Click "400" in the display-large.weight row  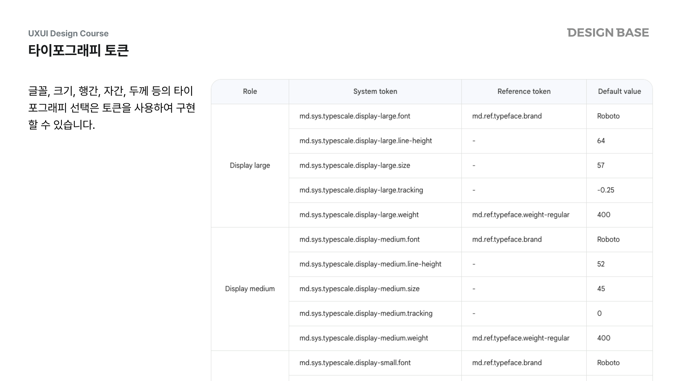(604, 215)
